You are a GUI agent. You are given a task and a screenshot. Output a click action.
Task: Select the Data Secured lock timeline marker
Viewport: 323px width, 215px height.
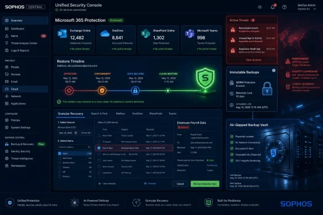(135, 91)
